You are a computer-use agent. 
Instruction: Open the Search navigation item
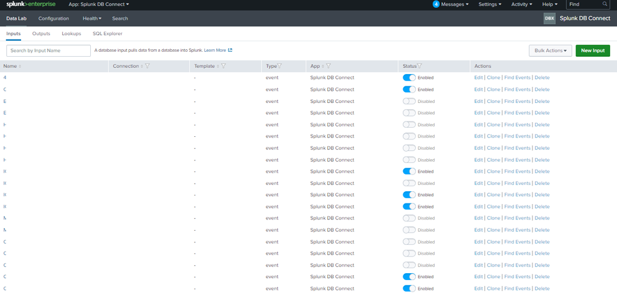tap(120, 18)
